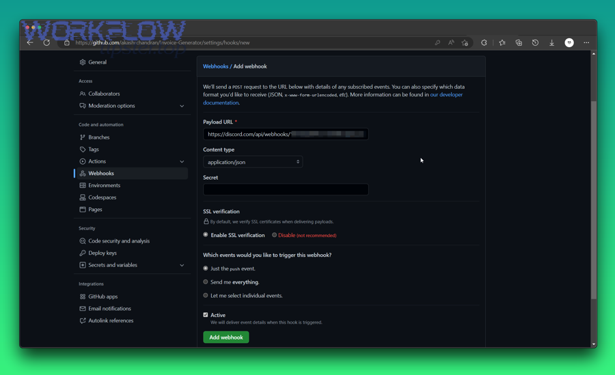Expand the Actions section chevron
This screenshot has height=375, width=615.
182,161
